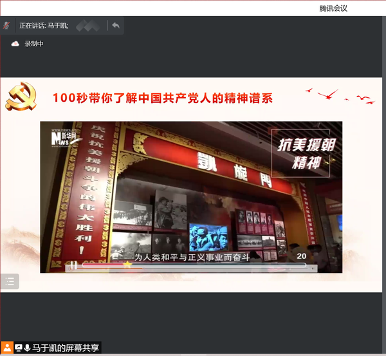Click the Xinhua News logo watermark

pos(64,137)
